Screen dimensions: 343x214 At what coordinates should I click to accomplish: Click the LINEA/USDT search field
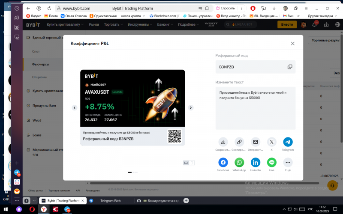pos(241,24)
